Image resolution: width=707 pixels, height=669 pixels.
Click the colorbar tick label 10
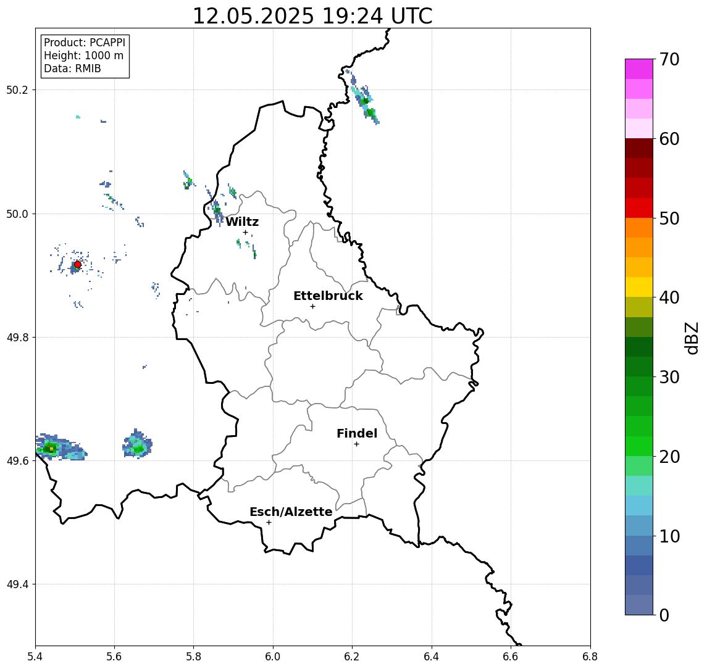[669, 536]
